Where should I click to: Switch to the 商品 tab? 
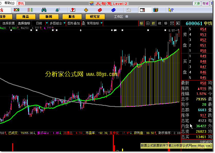[26, 17]
